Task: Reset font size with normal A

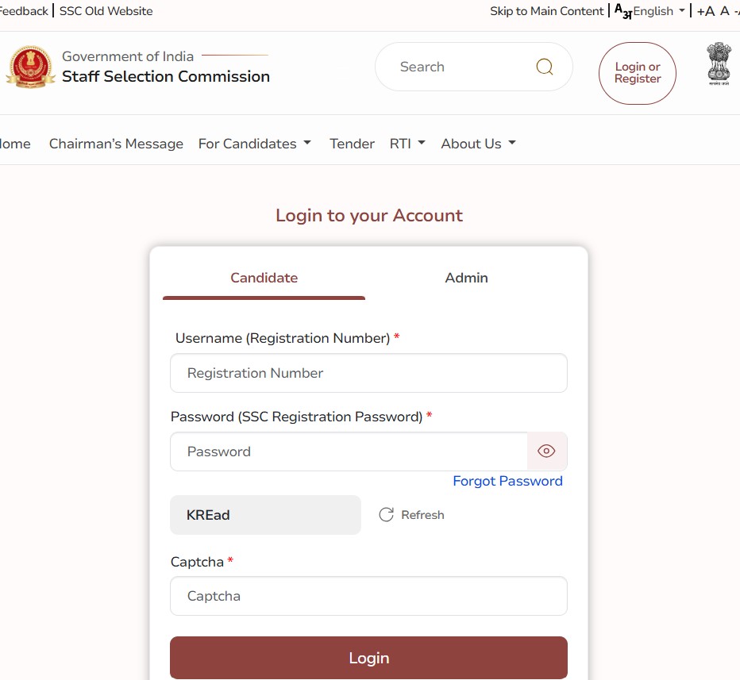Action: [724, 11]
